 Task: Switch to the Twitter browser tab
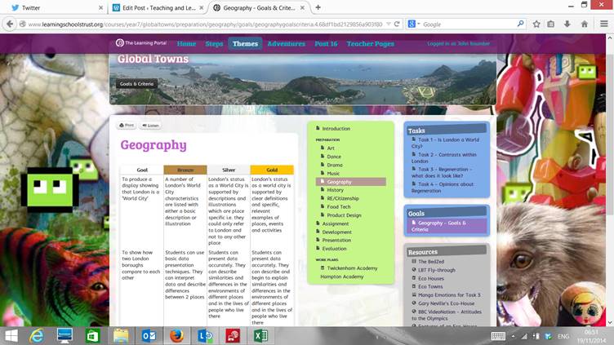(x=31, y=7)
